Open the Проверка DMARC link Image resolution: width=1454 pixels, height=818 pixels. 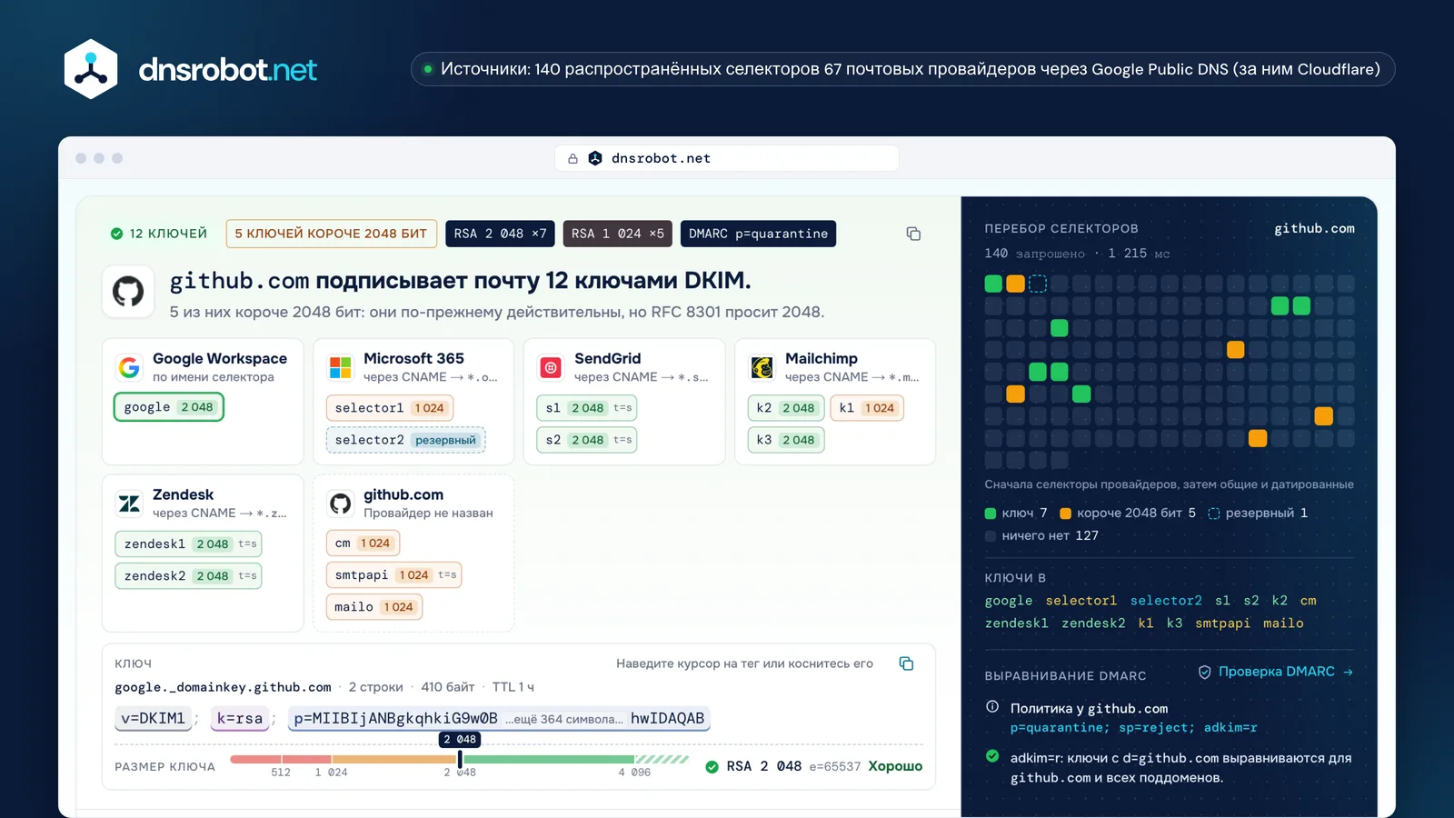[x=1276, y=672]
